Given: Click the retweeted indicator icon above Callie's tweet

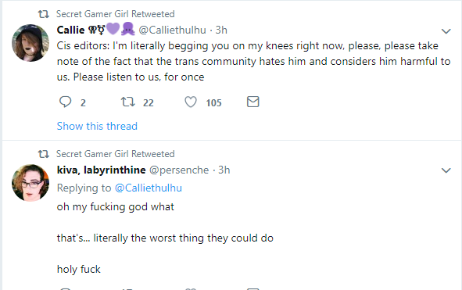Looking at the screenshot, I should [44, 14].
